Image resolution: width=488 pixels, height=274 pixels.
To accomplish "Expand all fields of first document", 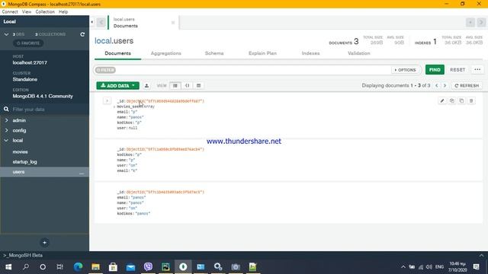I will [x=107, y=100].
